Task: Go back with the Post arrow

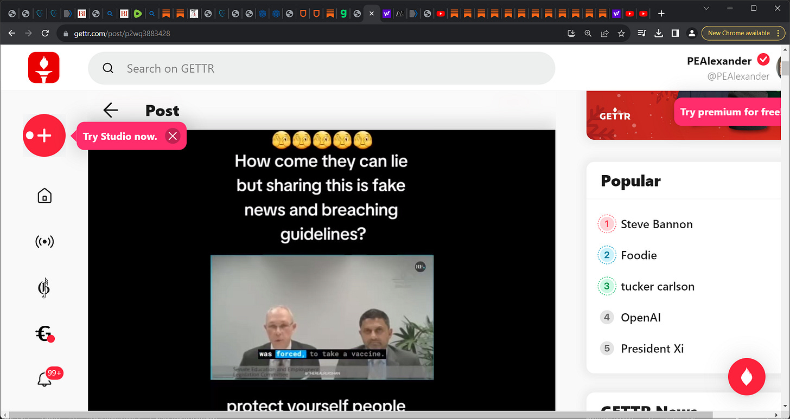Action: click(111, 111)
